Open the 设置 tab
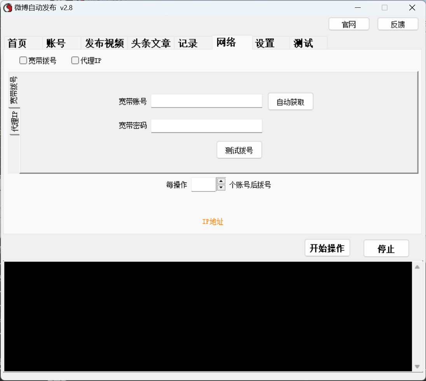This screenshot has height=381, width=426. click(x=271, y=43)
